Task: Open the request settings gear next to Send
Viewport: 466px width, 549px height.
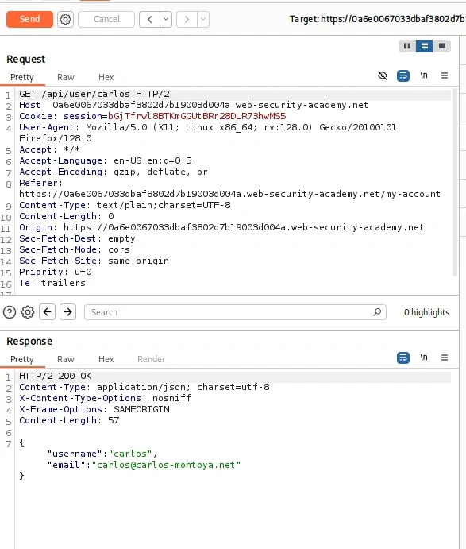Action: tap(65, 19)
